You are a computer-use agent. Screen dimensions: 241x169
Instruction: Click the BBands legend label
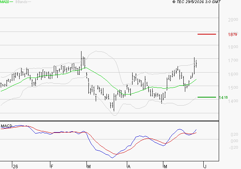click(x=22, y=2)
